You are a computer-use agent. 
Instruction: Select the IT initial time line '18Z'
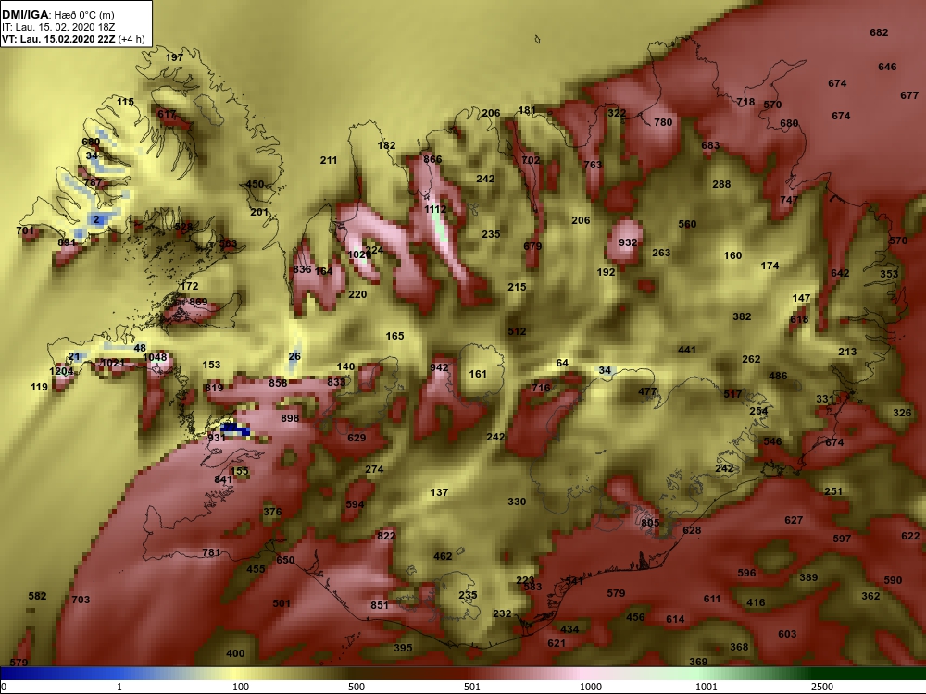click(x=57, y=27)
